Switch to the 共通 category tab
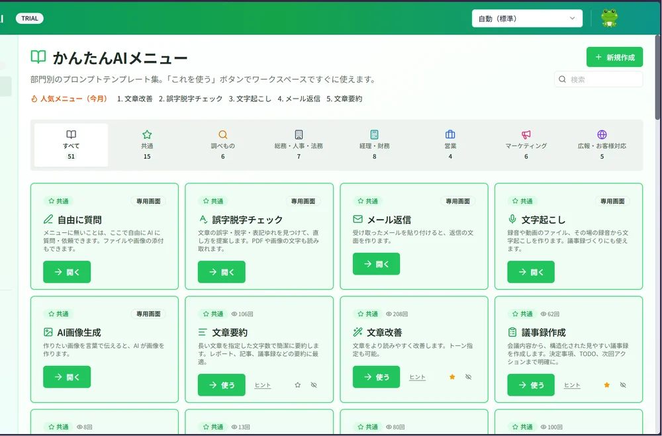Screen dimensions: 662x436 [147, 145]
